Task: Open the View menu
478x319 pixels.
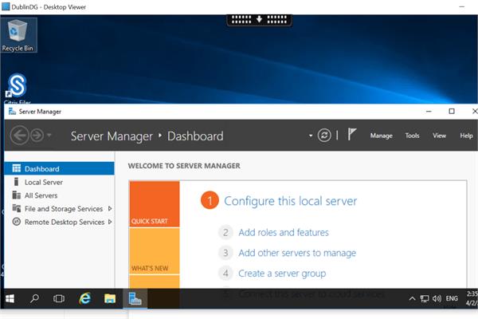Action: coord(439,136)
